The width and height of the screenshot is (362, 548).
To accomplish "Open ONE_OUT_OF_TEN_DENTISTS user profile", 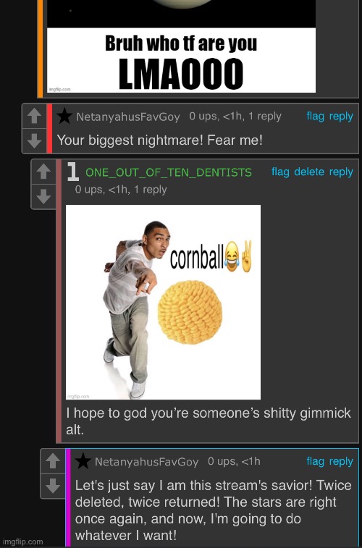I will click(169, 172).
